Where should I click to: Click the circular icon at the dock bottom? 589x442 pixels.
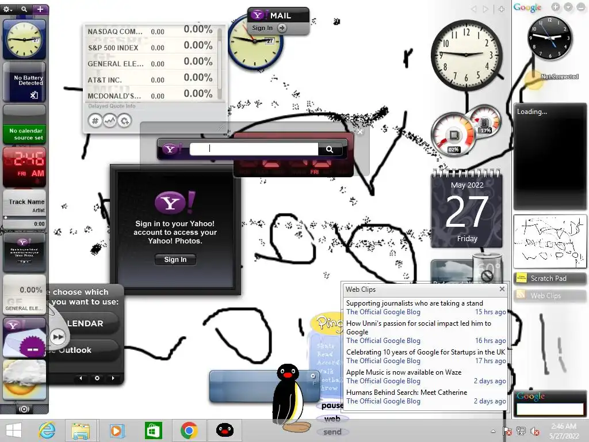24,409
